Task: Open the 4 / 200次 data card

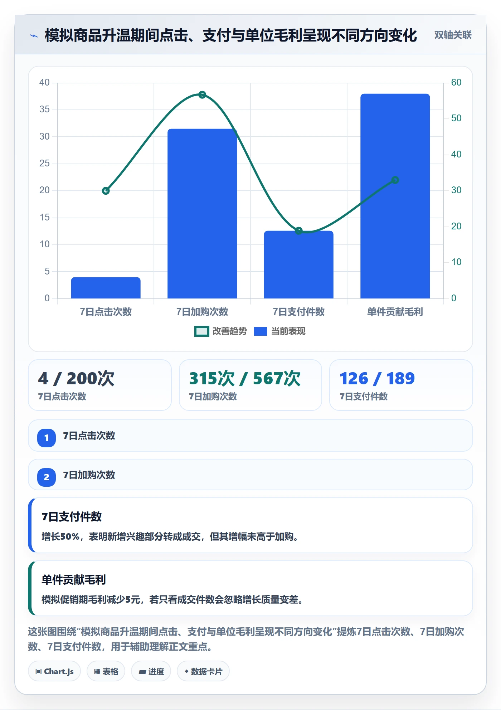Action: [100, 385]
